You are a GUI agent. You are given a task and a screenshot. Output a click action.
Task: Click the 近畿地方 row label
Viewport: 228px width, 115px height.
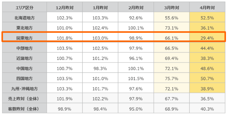[x=24, y=58]
